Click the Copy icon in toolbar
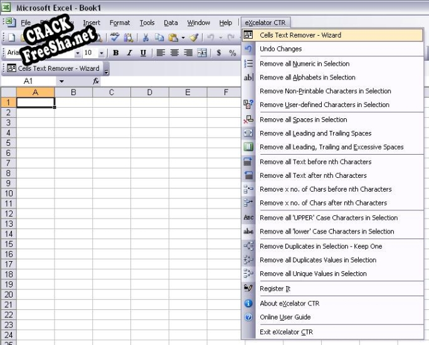Image resolution: width=429 pixels, height=345 pixels. [x=159, y=38]
